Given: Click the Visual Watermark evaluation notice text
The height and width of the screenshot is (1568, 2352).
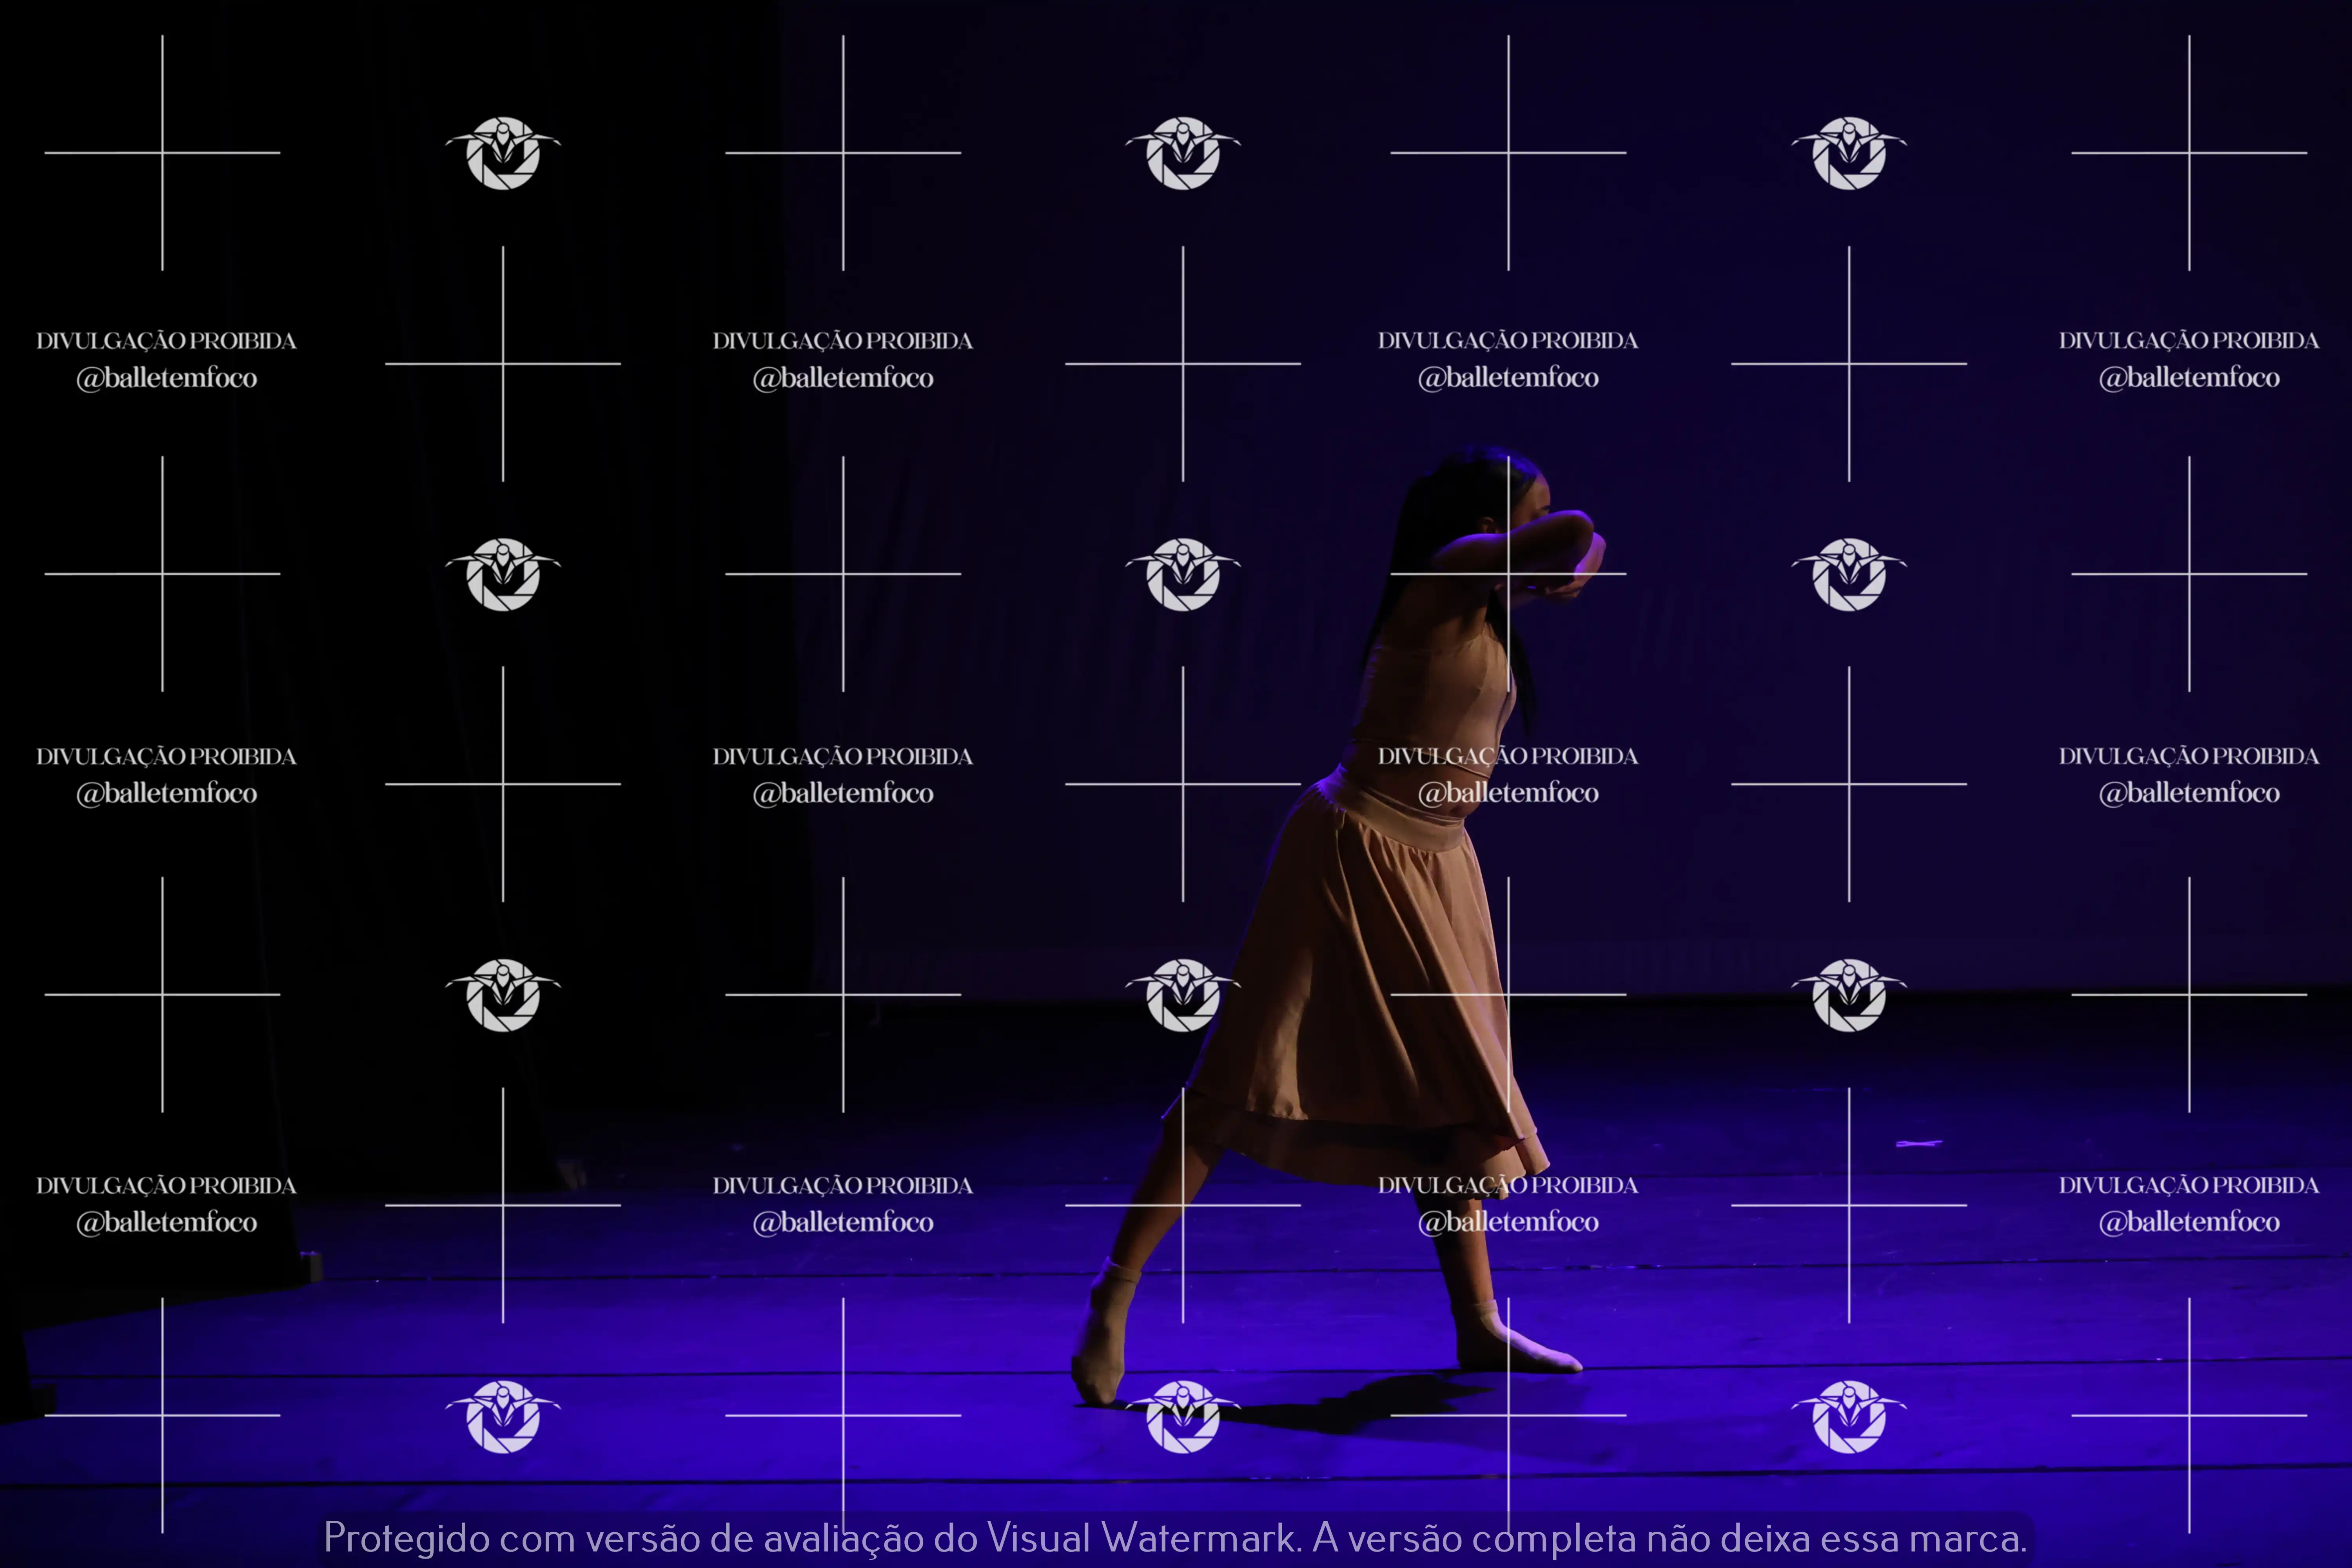Looking at the screenshot, I should (1175, 1537).
